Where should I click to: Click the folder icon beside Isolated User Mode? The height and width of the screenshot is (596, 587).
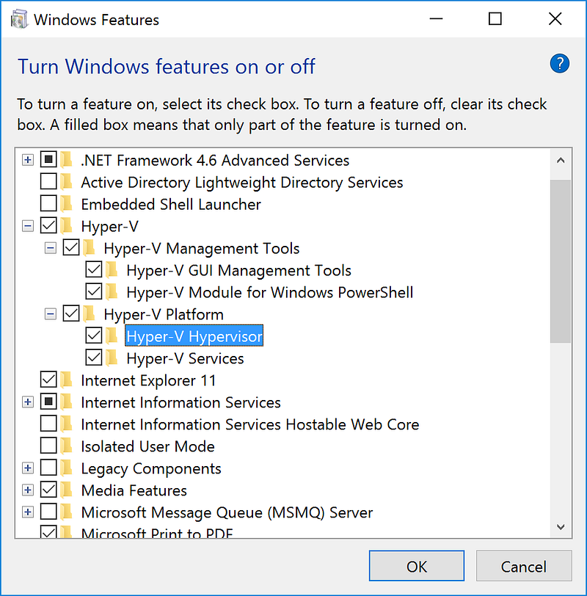click(67, 446)
